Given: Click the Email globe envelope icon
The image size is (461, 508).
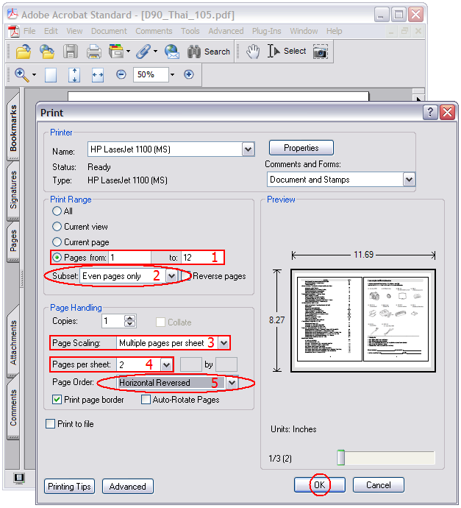Looking at the screenshot, I should point(172,52).
